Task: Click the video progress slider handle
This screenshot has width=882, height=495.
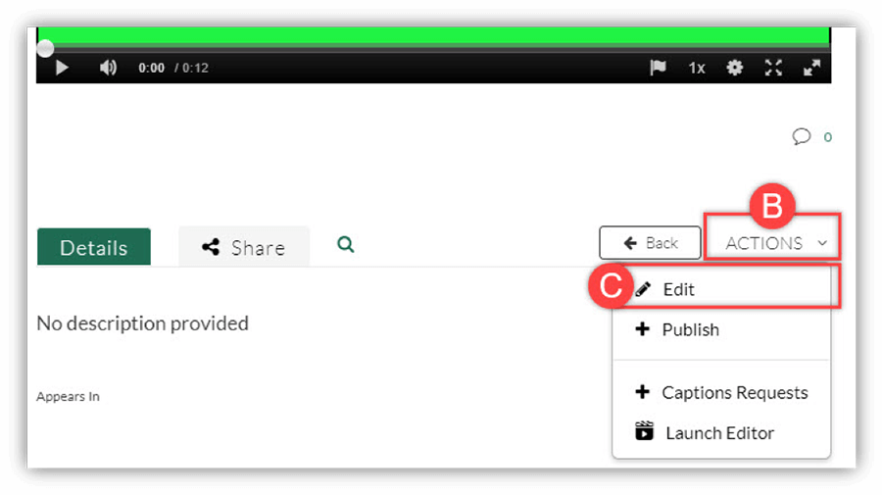Action: click(45, 48)
